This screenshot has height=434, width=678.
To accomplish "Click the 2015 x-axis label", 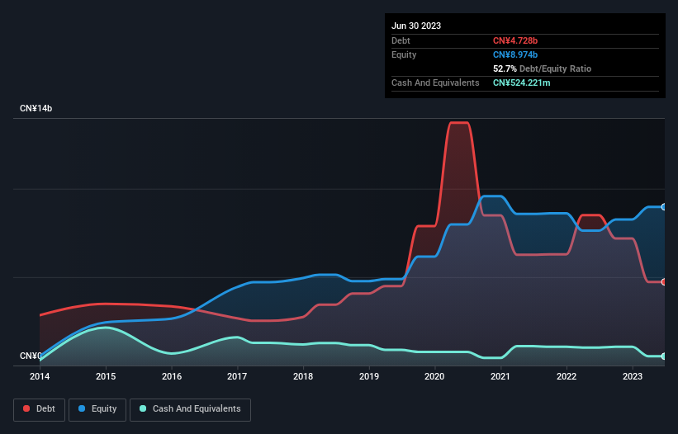I will pyautogui.click(x=106, y=376).
